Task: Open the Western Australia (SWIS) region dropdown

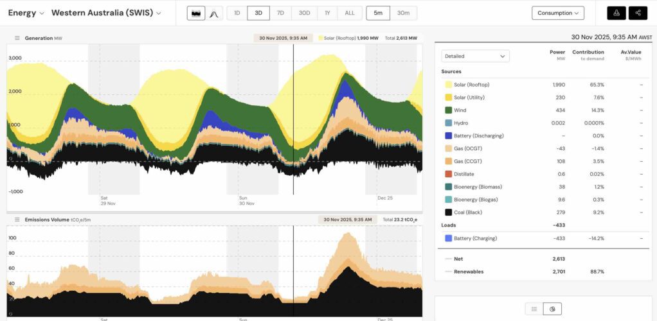Action: 106,13
